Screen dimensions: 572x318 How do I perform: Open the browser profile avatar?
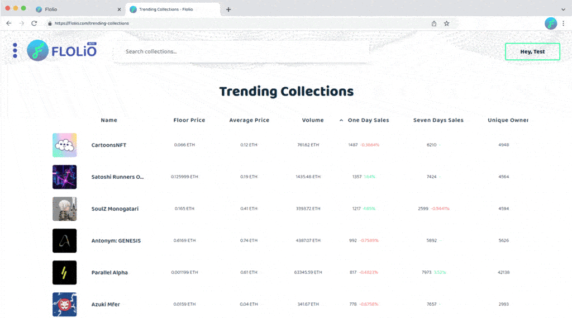(550, 23)
